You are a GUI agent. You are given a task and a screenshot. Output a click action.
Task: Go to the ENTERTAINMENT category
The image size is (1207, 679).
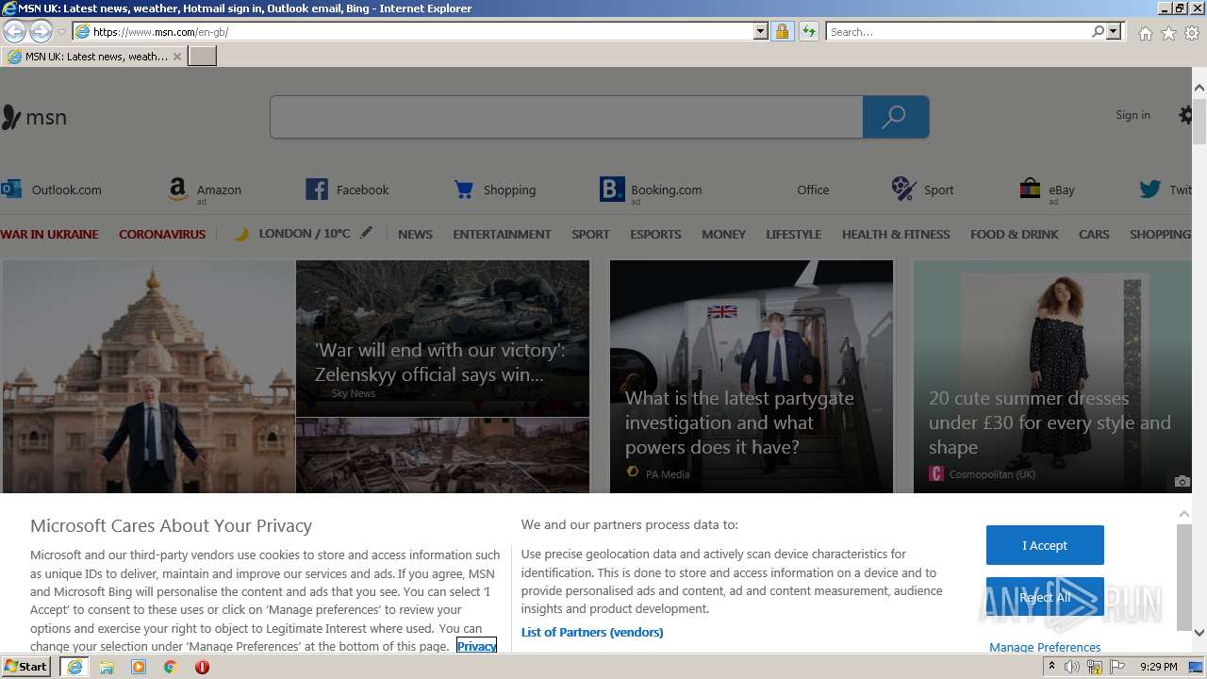coord(502,234)
